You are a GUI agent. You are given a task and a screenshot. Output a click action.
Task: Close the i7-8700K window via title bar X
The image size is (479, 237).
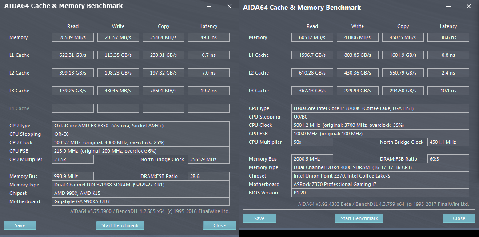[x=469, y=7]
